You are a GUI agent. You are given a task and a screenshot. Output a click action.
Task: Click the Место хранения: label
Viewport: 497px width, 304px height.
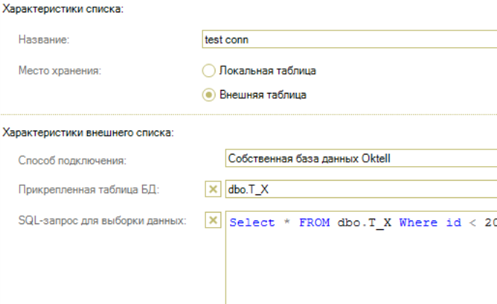[59, 71]
